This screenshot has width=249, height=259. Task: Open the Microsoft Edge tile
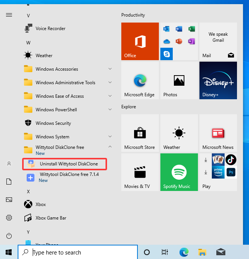coord(140,80)
